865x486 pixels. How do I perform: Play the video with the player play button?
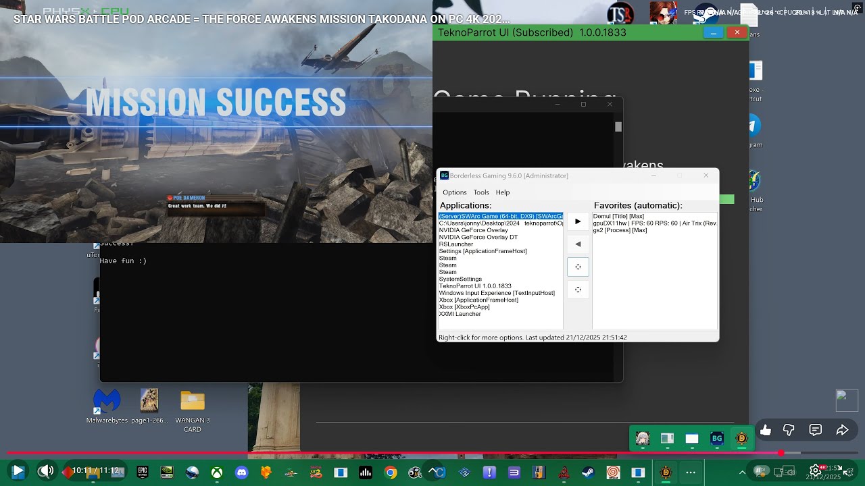pyautogui.click(x=18, y=470)
